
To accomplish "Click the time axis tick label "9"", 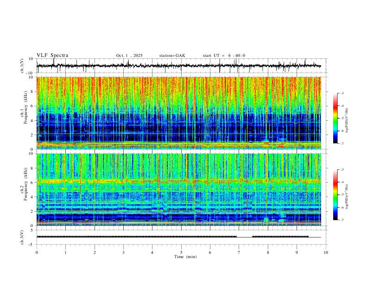I will coord(297,252).
